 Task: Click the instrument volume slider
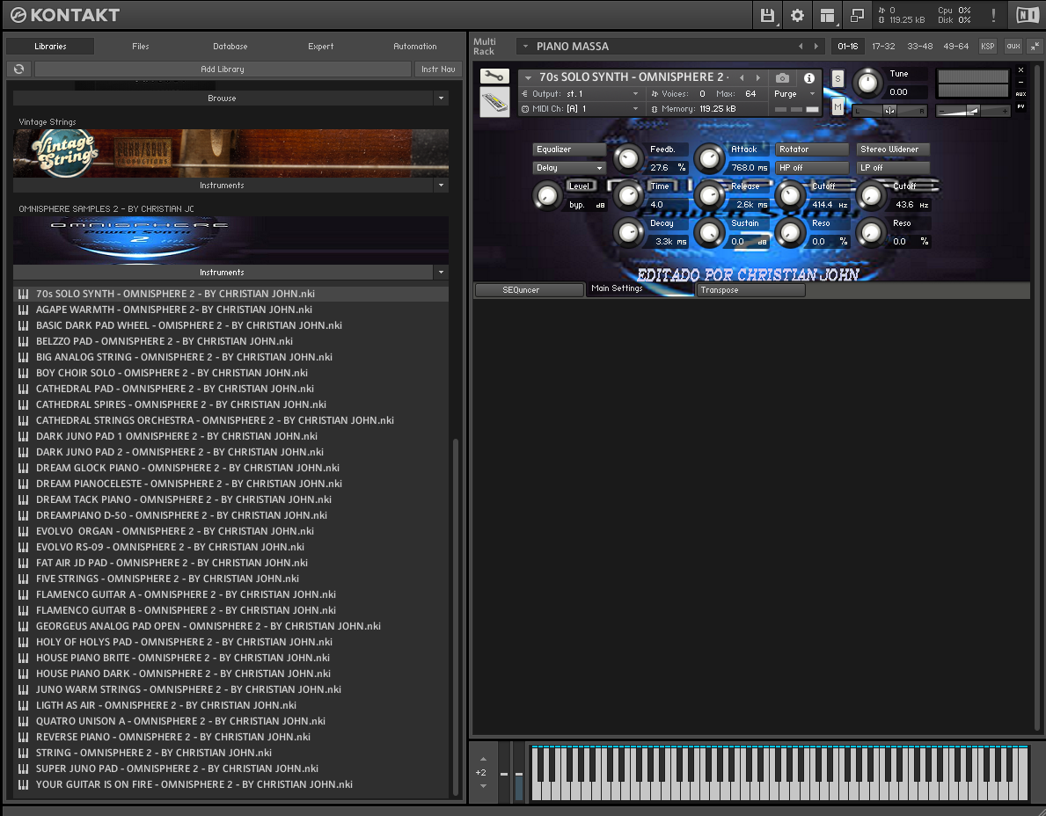click(x=973, y=111)
